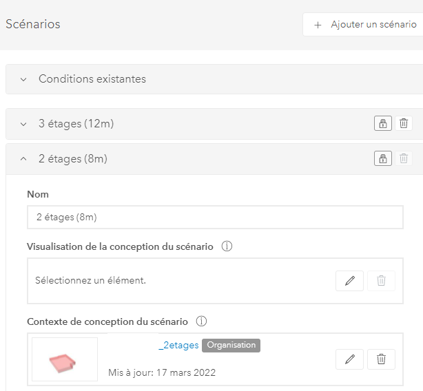The height and width of the screenshot is (391, 423).
Task: Expand the 3 étages (12m) scenario
Action: coord(23,124)
